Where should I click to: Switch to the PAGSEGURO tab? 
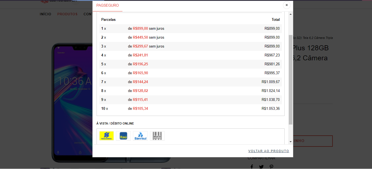tap(107, 6)
